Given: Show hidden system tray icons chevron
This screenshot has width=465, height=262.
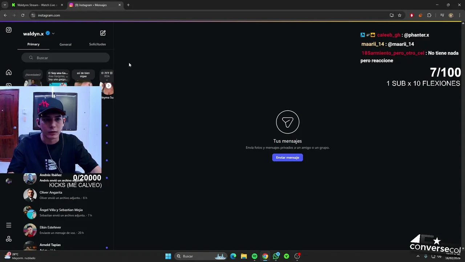Looking at the screenshot, I should click(418, 256).
